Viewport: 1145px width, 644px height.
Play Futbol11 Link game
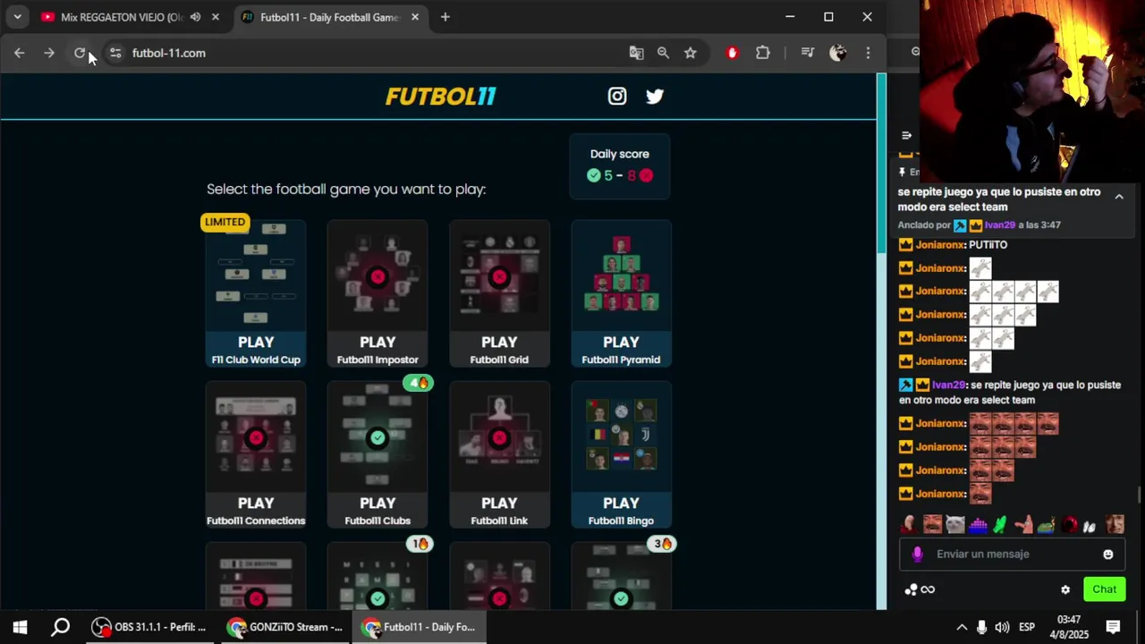coord(499,454)
